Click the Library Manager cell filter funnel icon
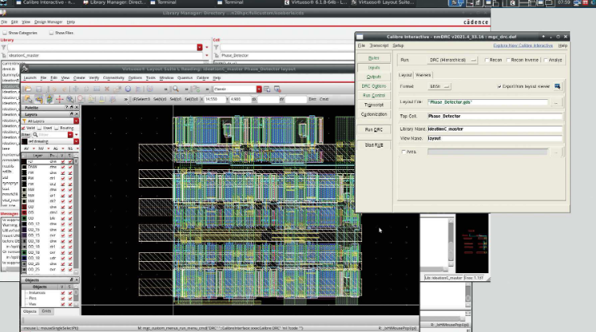The width and height of the screenshot is (596, 332). (216, 47)
